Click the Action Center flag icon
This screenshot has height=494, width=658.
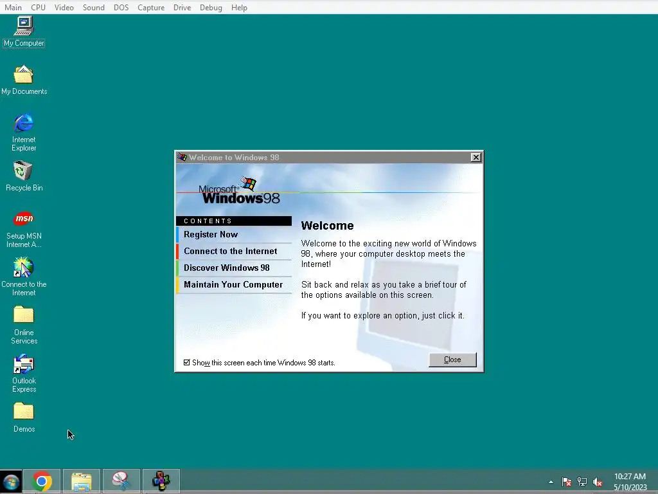(567, 482)
